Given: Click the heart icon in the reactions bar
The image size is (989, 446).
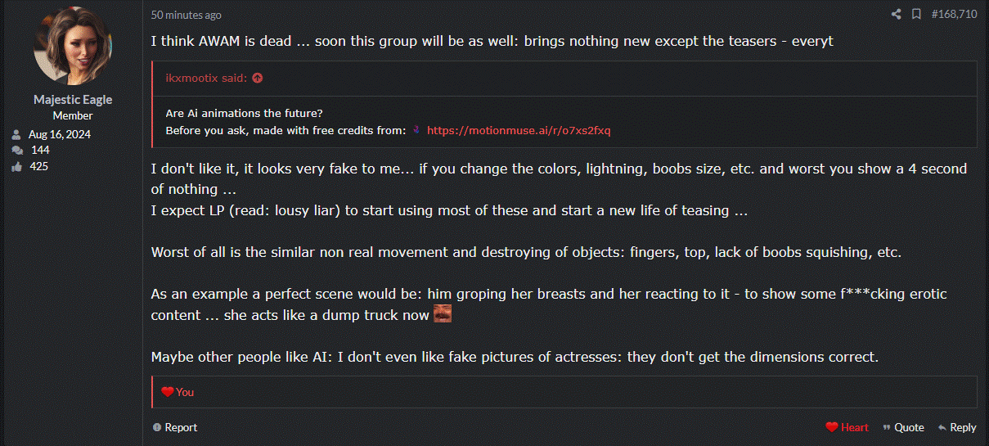Looking at the screenshot, I should 168,392.
